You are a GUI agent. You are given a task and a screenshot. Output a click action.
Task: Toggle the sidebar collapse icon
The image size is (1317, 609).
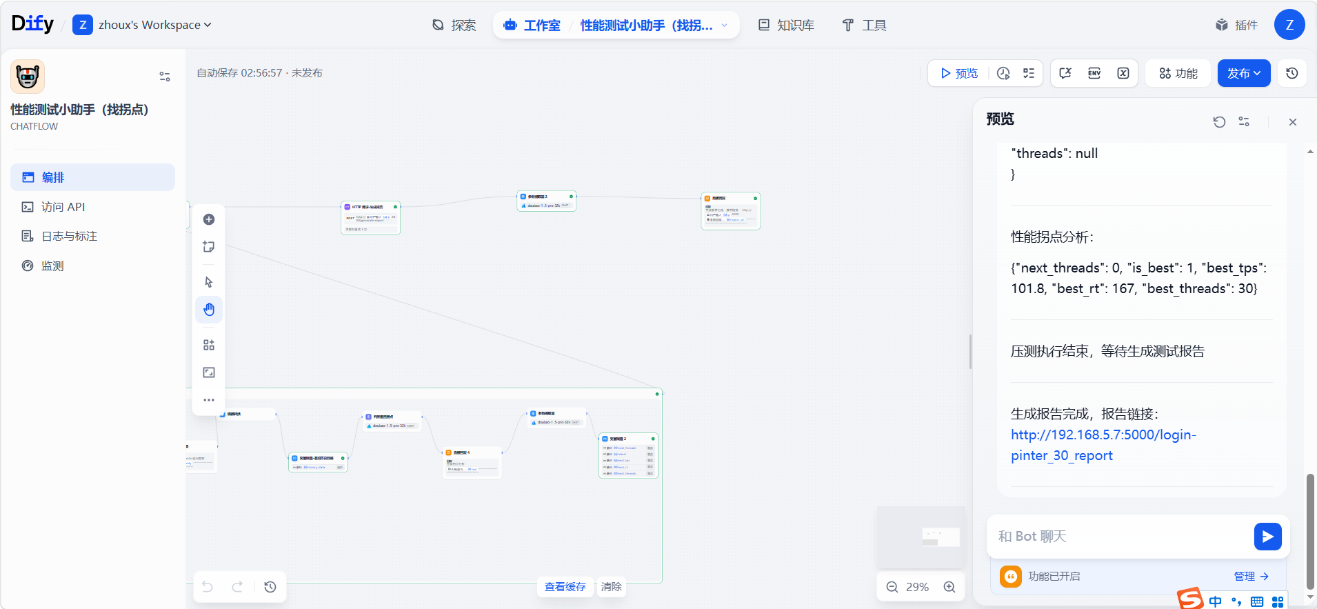[x=165, y=77]
